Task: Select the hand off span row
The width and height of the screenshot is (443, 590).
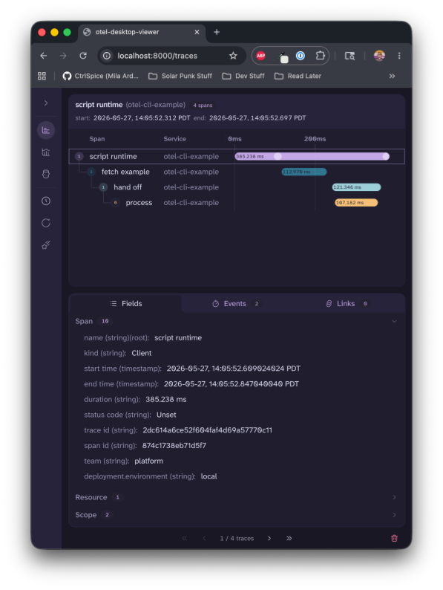Action: (237, 187)
